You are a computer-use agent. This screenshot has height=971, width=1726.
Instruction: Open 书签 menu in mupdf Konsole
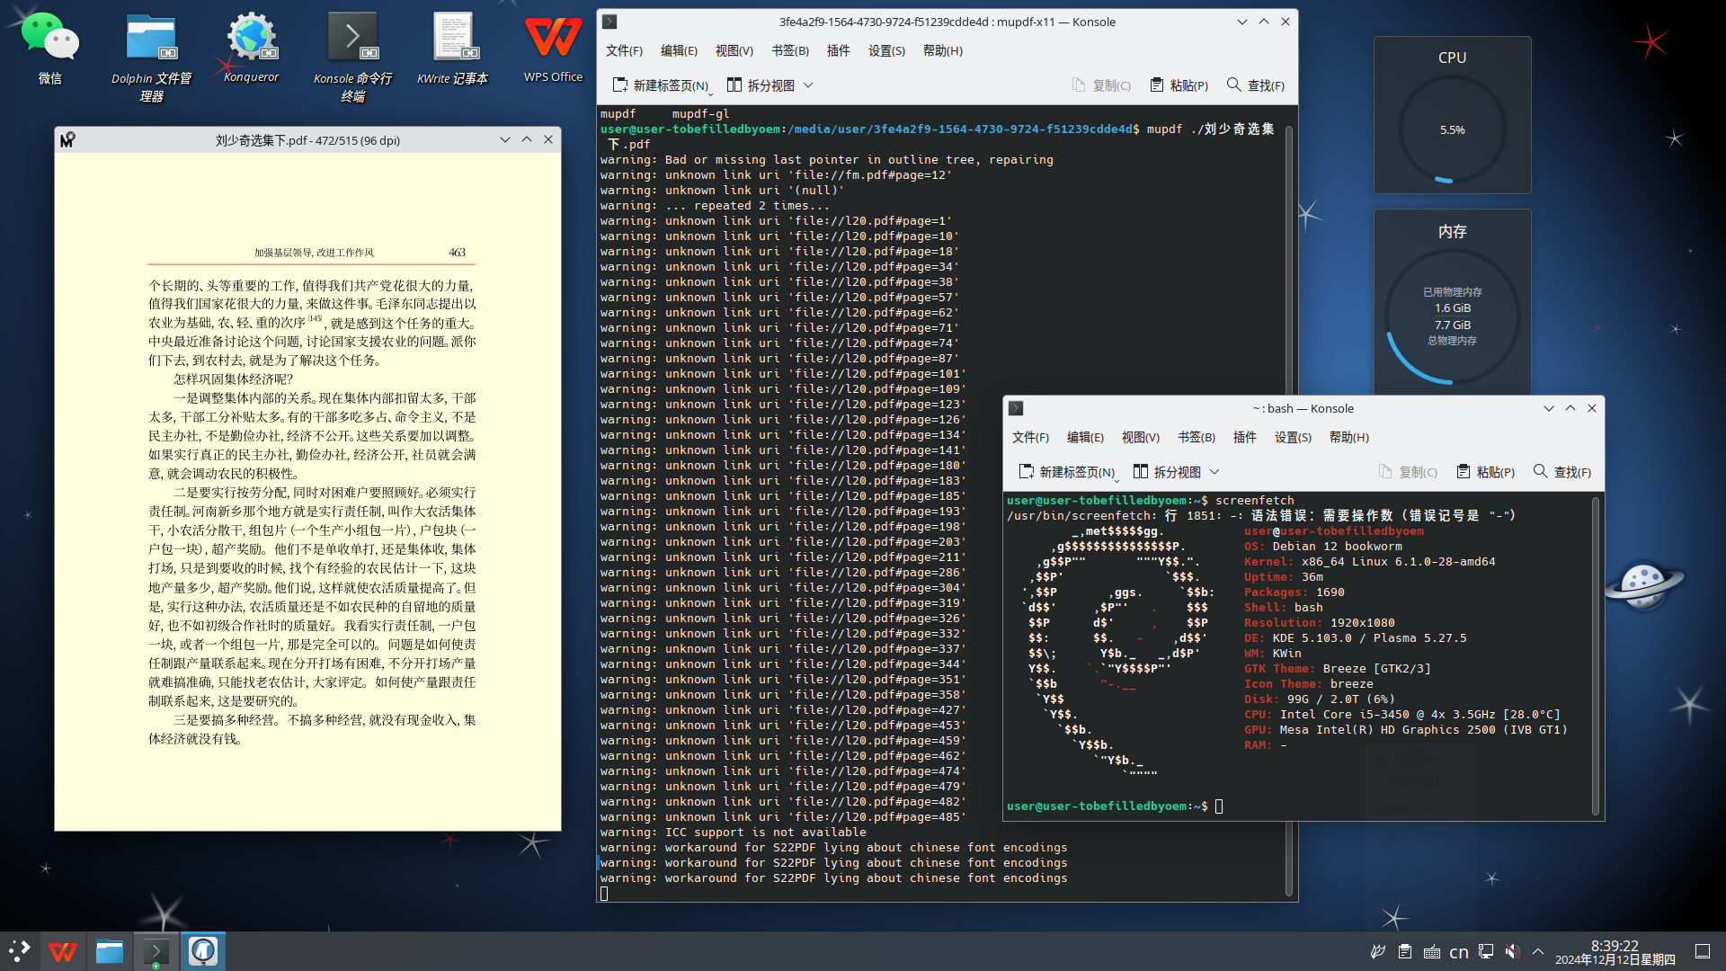(789, 51)
